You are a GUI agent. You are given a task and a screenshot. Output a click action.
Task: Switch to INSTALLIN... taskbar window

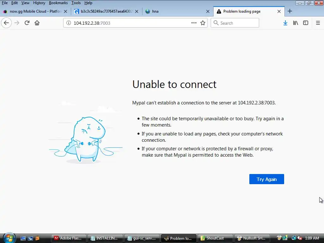point(105,238)
